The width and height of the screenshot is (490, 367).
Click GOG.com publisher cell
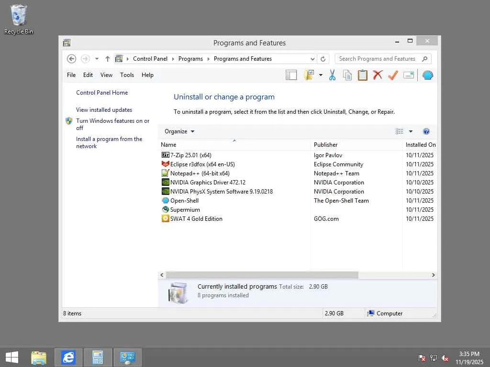[x=326, y=218]
